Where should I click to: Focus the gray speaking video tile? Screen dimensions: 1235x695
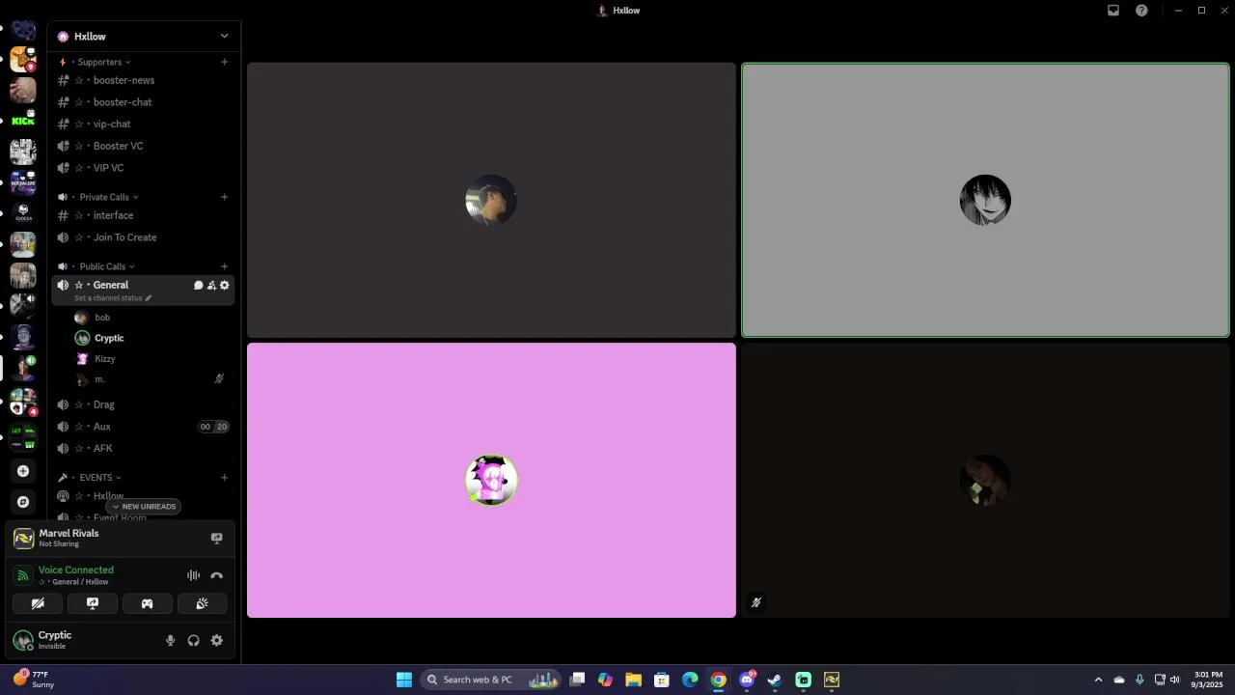pos(985,200)
